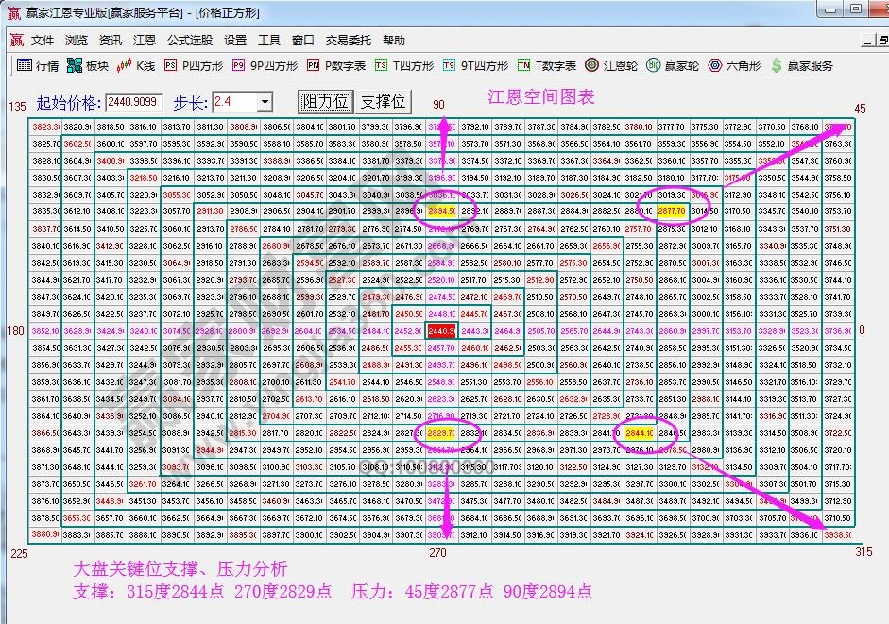
Task: Select the 行情 quotes view
Action: [40, 66]
